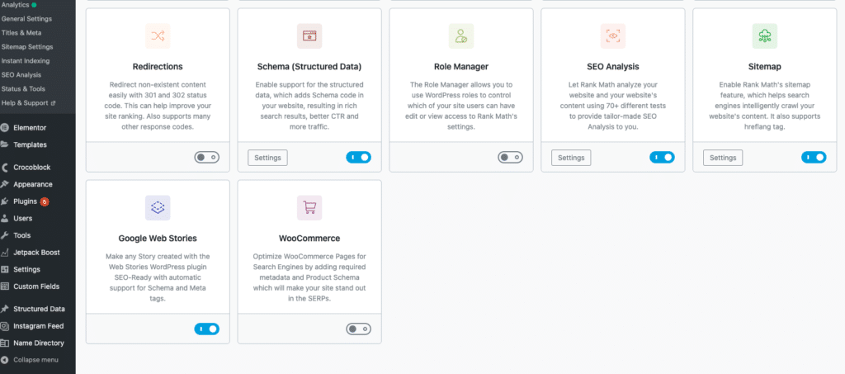
Task: Open Settings for the Sitemap module
Action: (x=723, y=158)
